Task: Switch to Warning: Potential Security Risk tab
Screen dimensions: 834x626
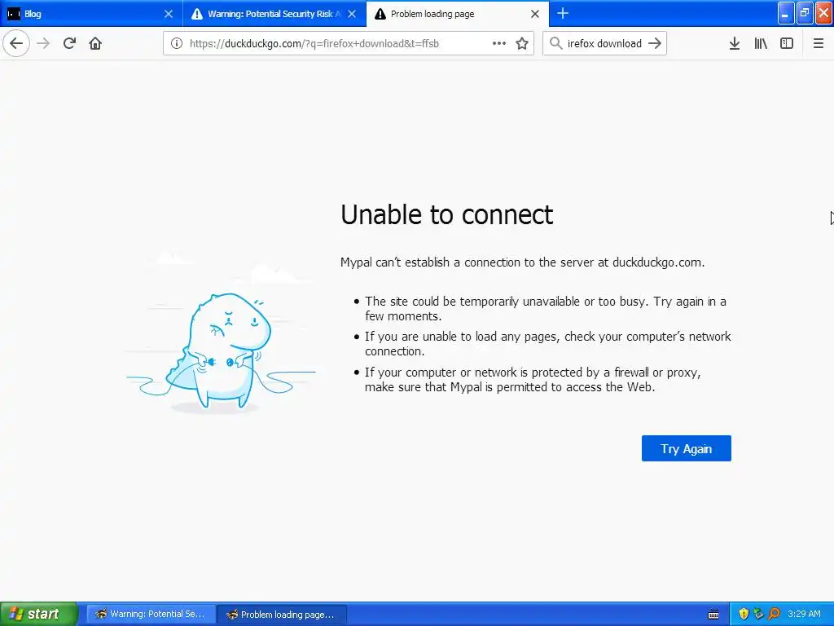Action: coord(274,14)
